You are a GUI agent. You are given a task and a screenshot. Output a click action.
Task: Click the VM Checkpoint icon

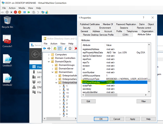tap(34, 12)
